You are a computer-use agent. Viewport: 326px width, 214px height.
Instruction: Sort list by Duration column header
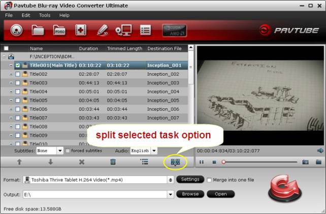[x=88, y=49]
